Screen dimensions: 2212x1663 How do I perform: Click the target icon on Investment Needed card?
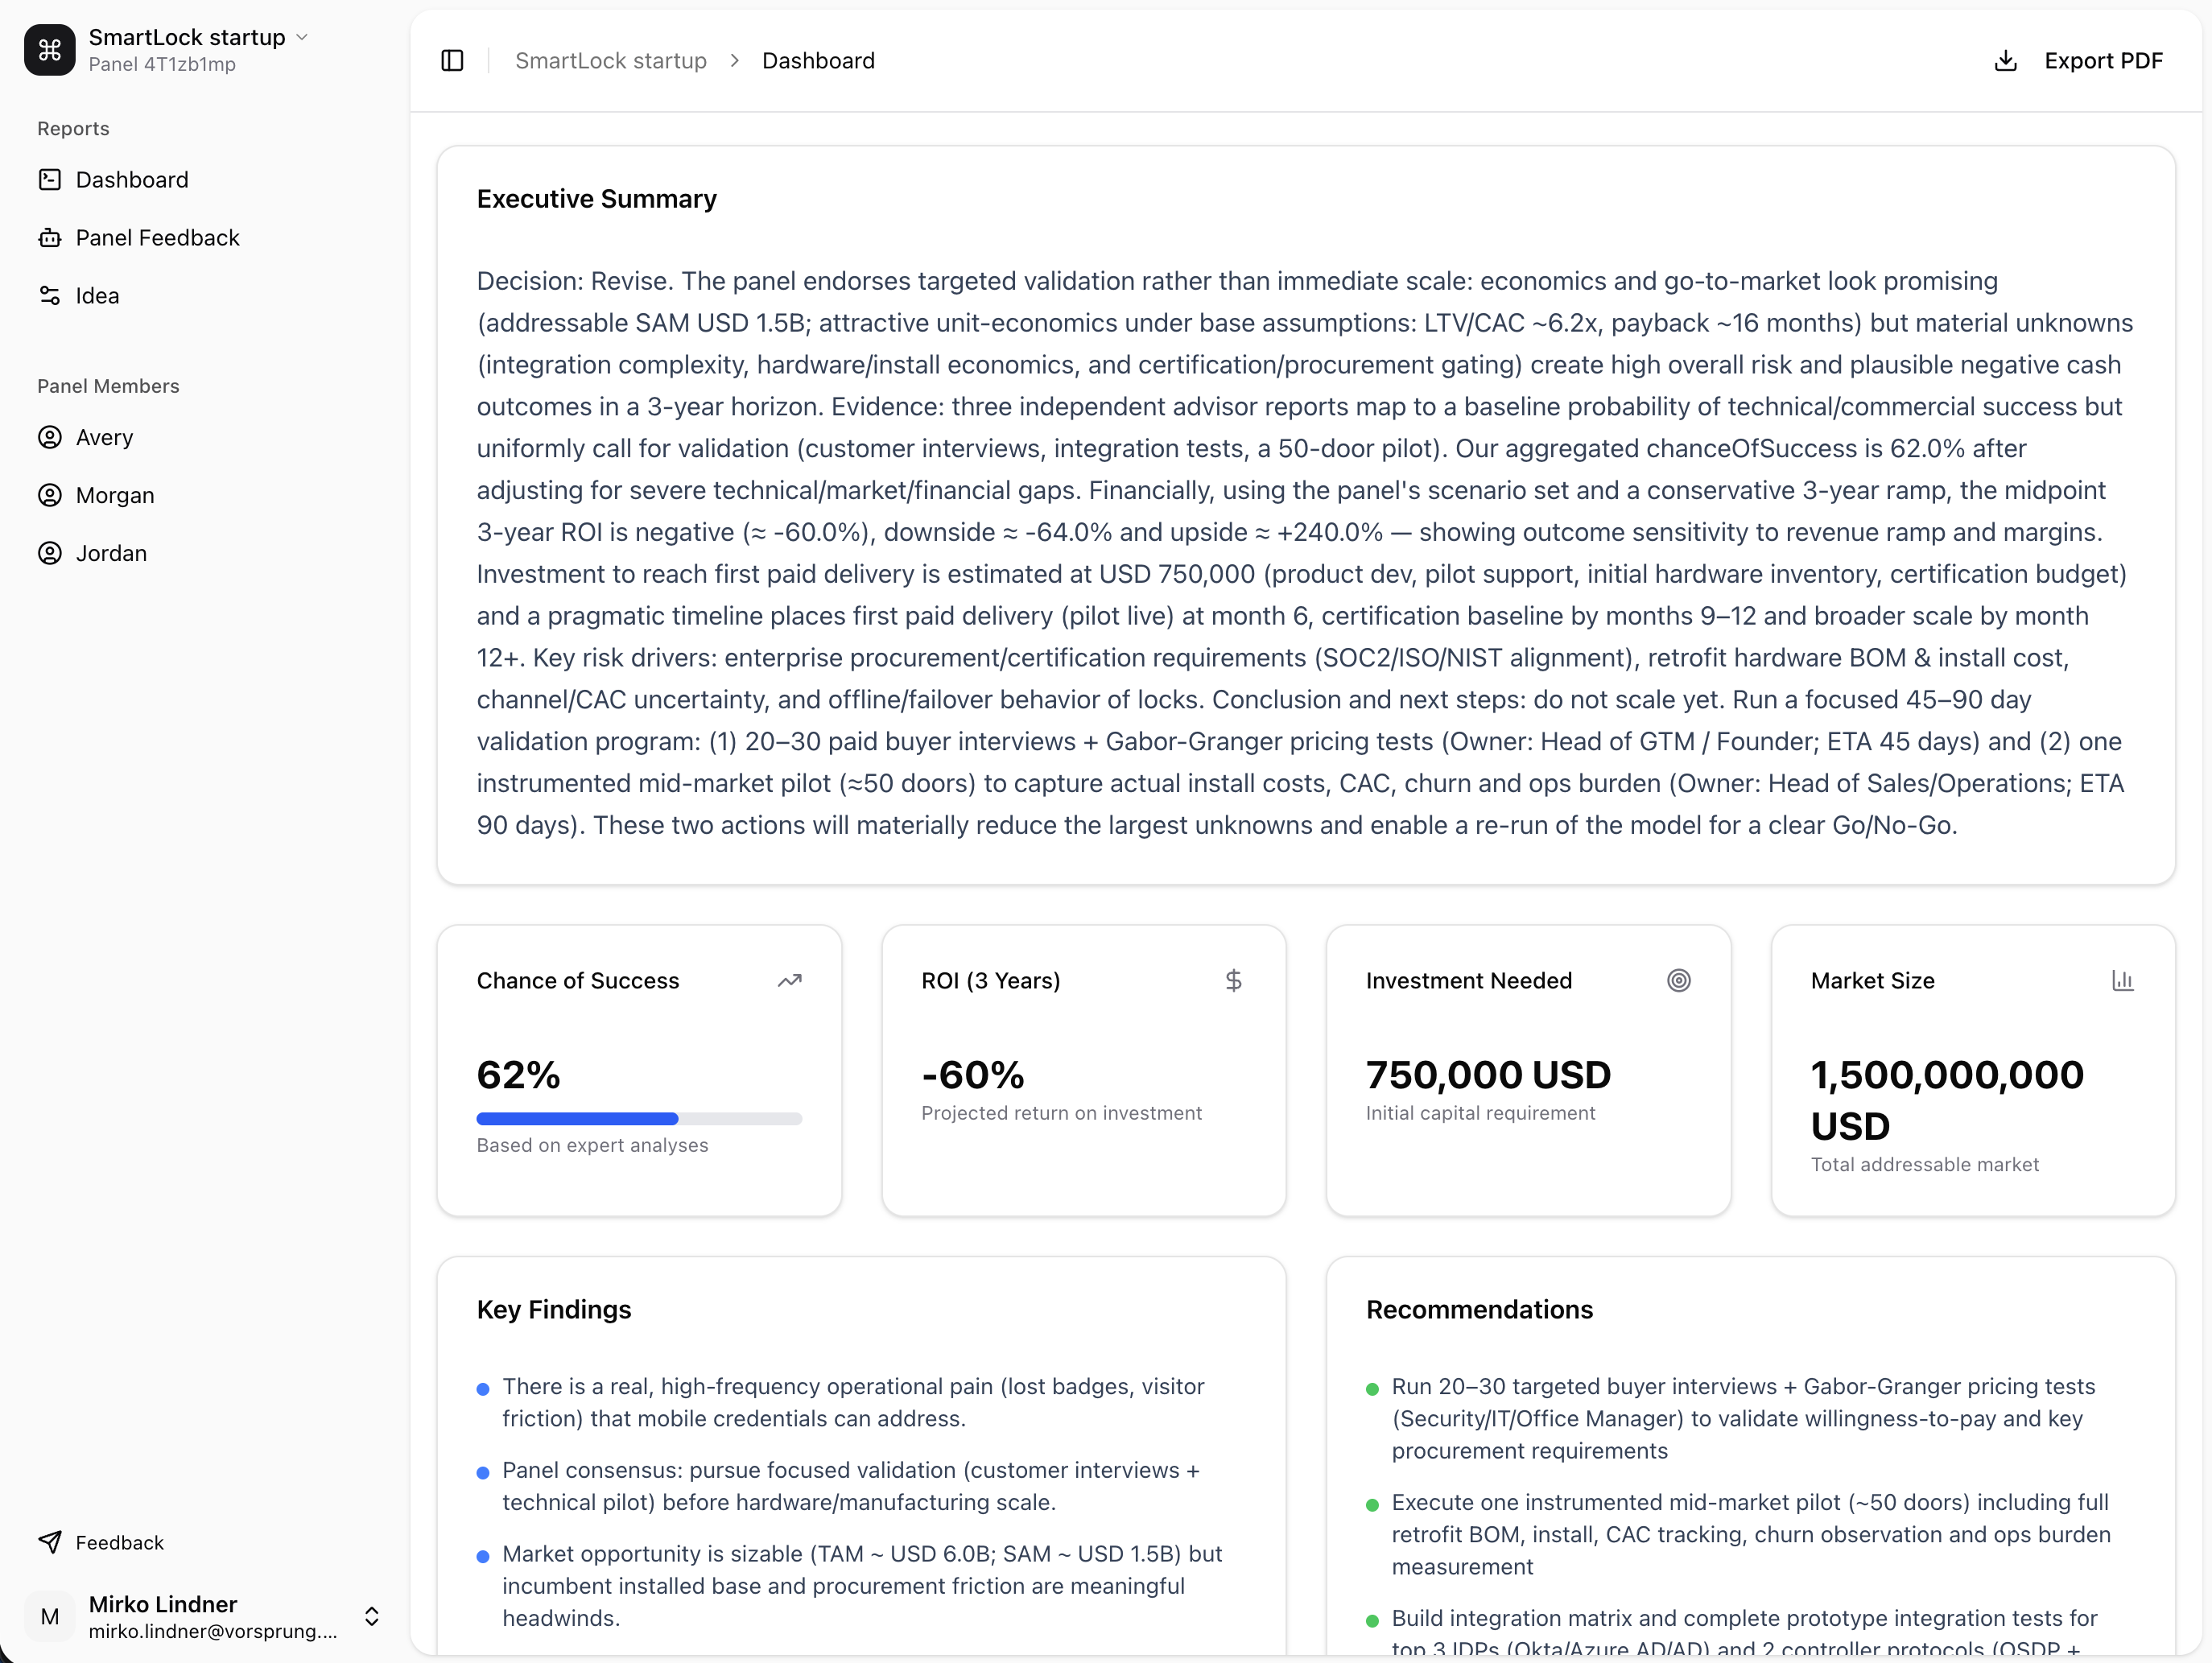coord(1679,980)
